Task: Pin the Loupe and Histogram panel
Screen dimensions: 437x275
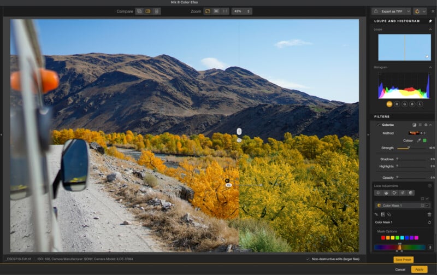Action: pos(430,21)
